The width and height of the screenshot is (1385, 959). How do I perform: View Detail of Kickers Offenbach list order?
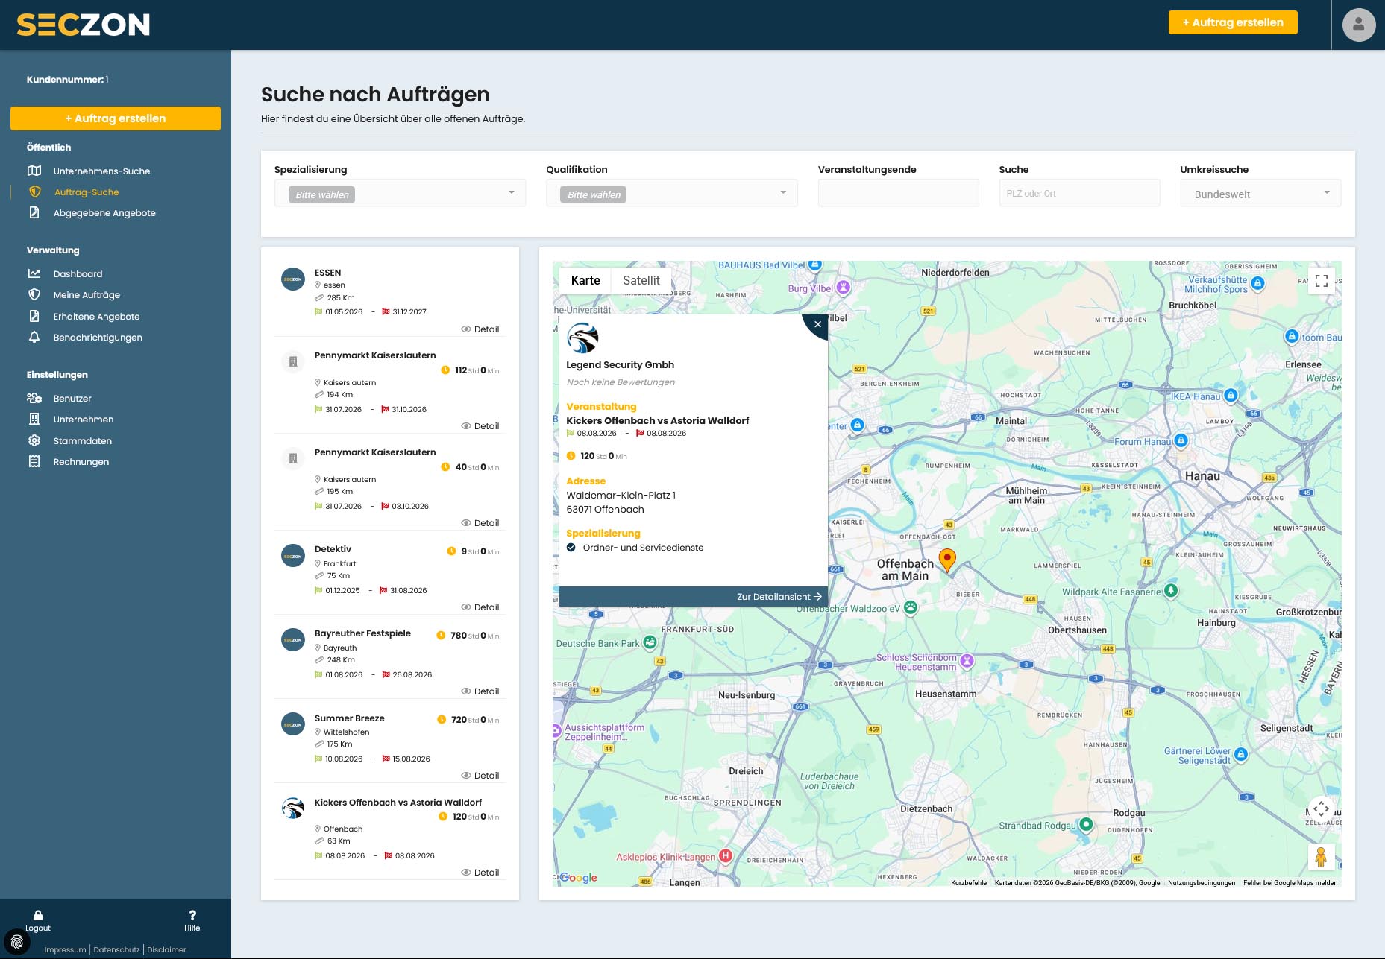[480, 873]
